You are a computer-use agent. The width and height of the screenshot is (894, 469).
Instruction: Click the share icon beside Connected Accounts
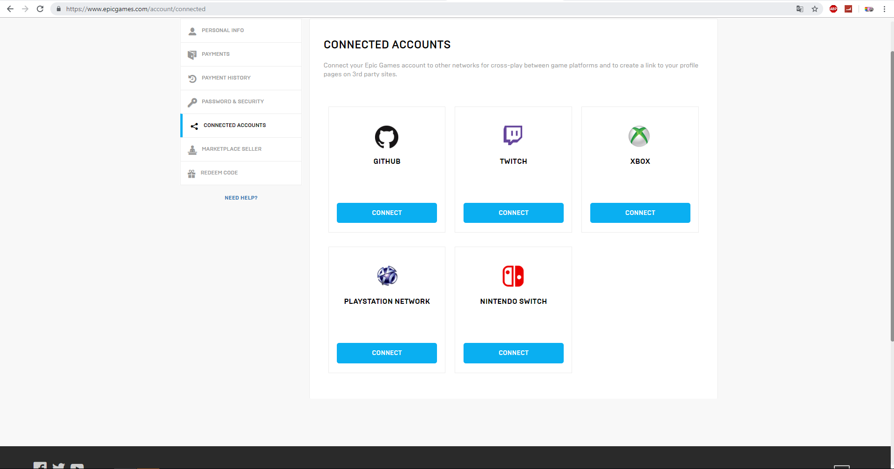(x=194, y=126)
